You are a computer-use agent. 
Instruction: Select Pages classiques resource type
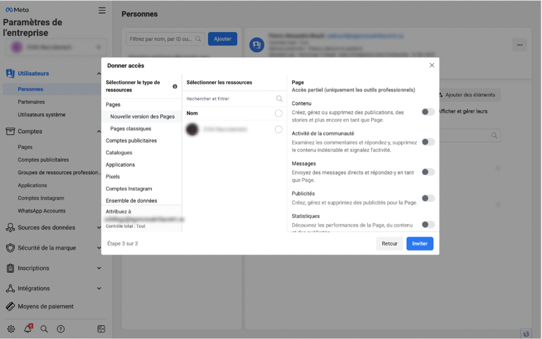point(131,129)
